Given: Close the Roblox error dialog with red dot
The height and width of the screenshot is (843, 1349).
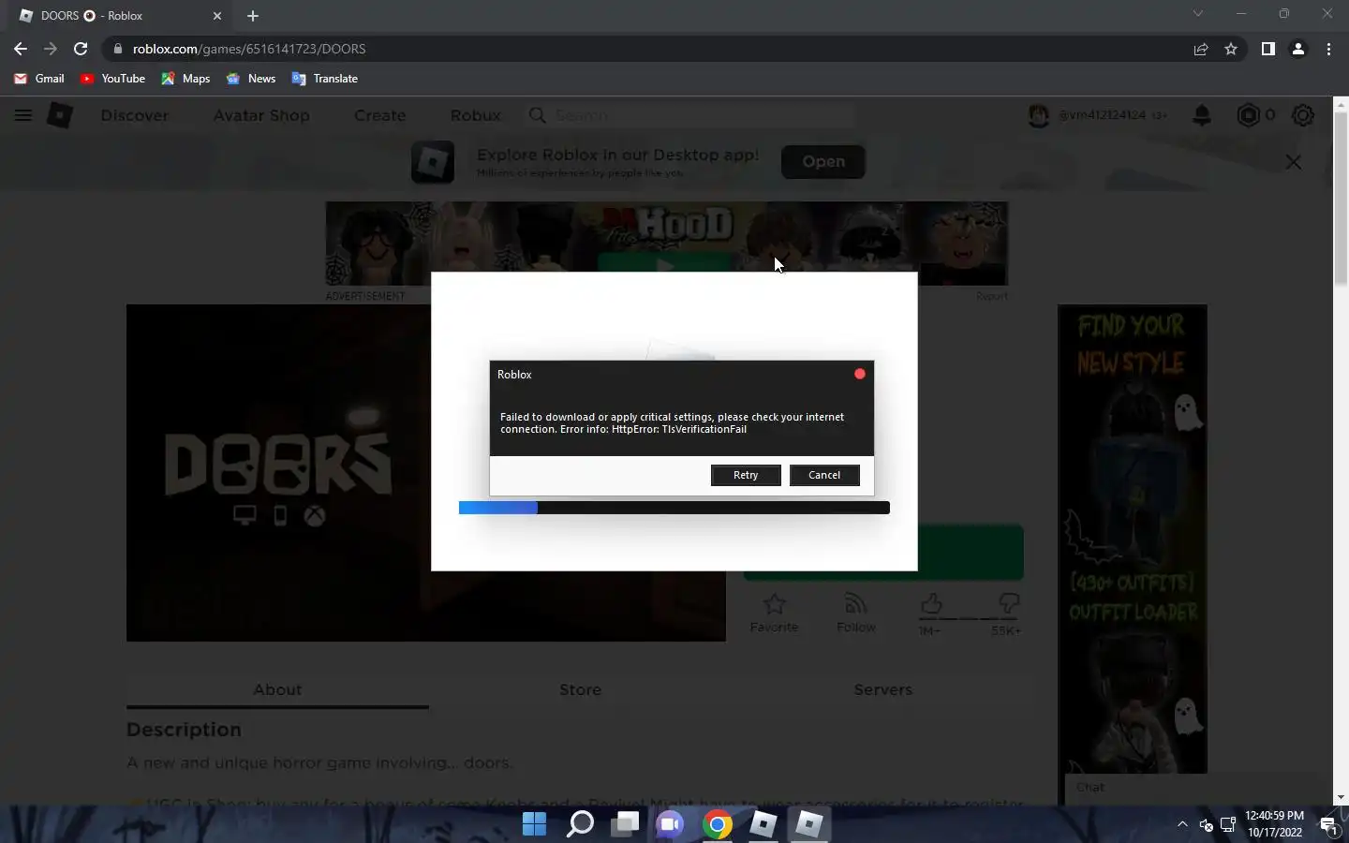Looking at the screenshot, I should (859, 374).
